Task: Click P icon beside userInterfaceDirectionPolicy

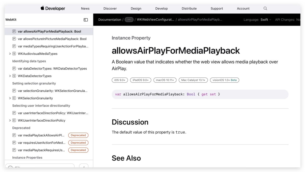Action: 14,113
